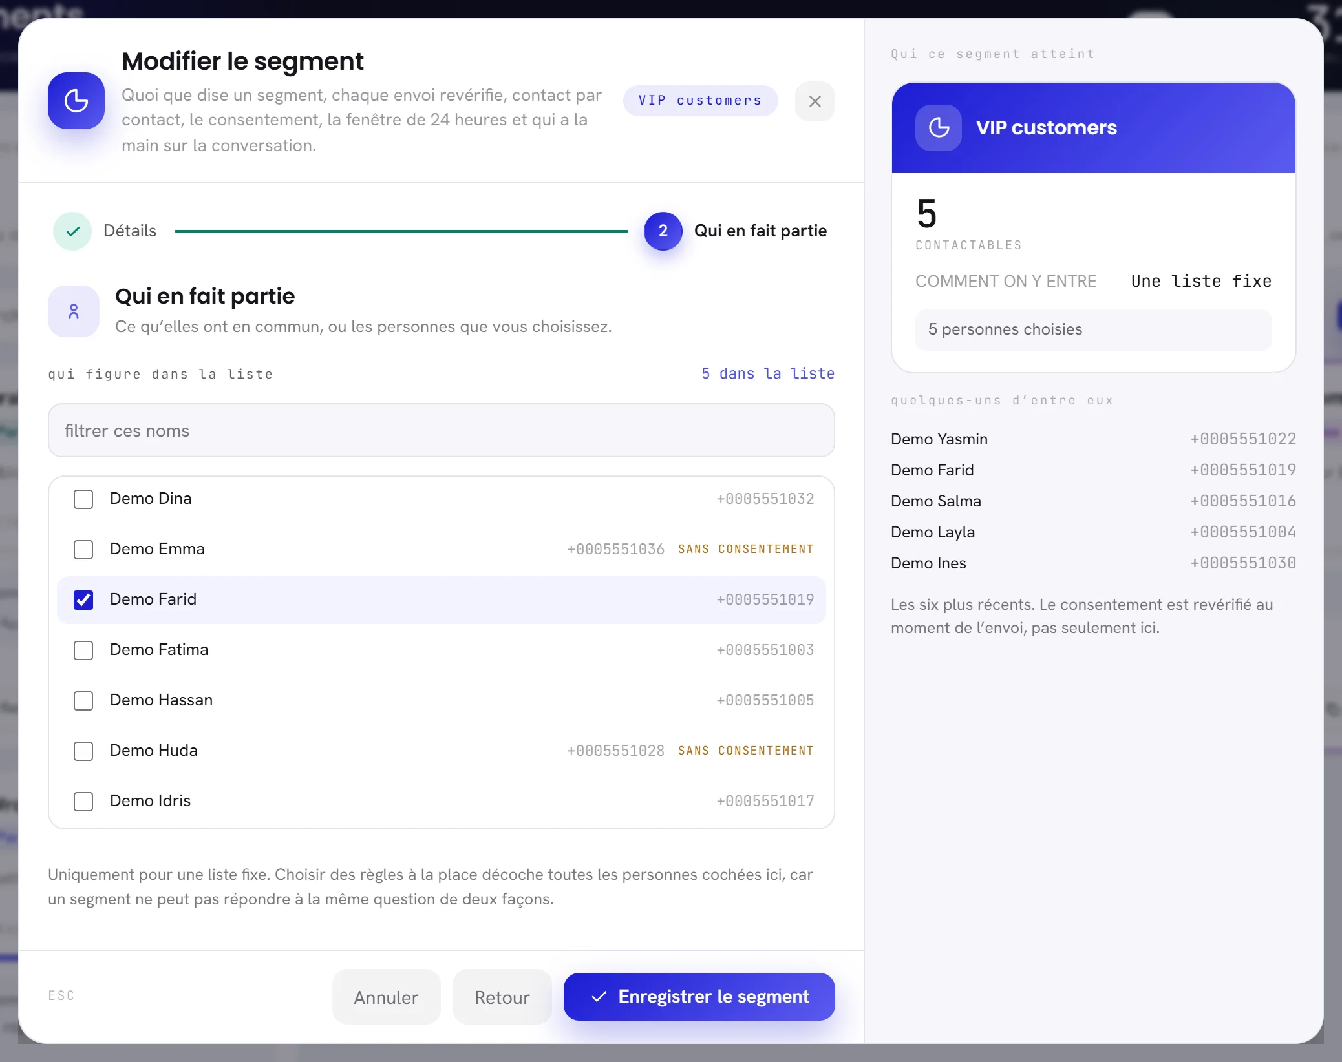
Task: Check the Demo Hassan checkbox
Action: pyautogui.click(x=83, y=701)
